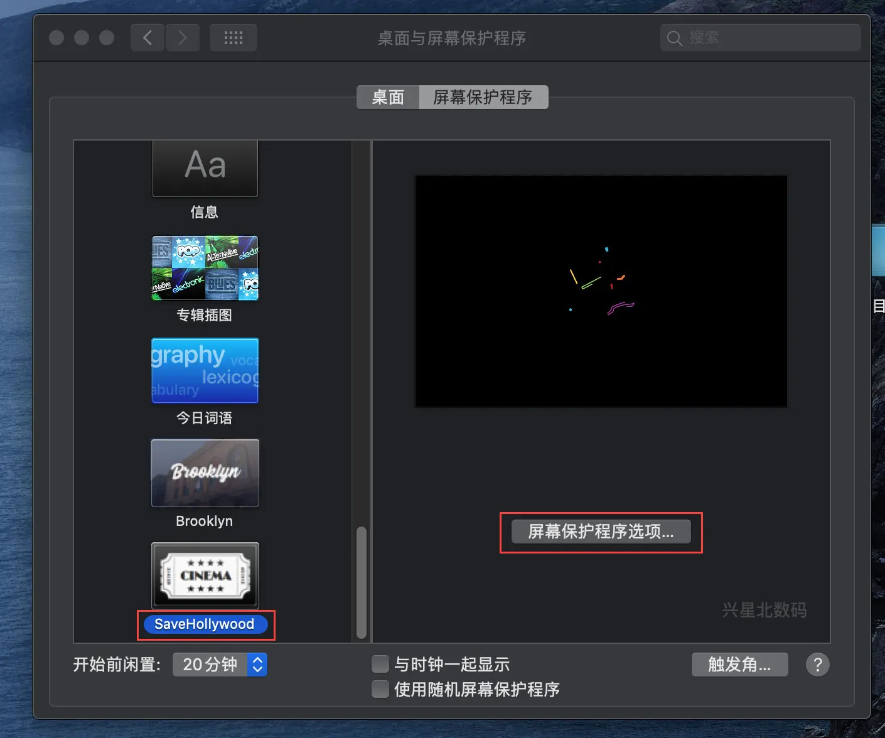Click the screen saver list scrollbar
The width and height of the screenshot is (885, 738).
coord(362,583)
